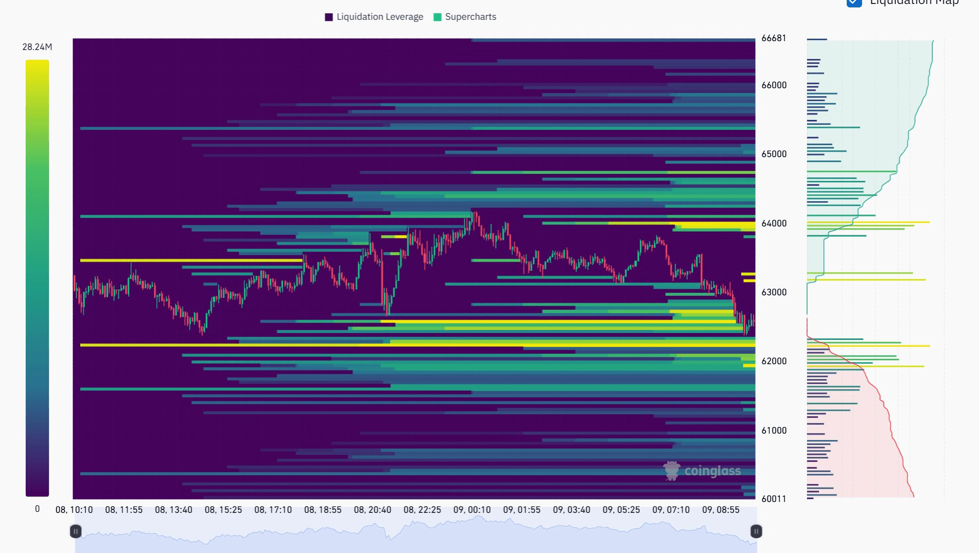Click the 66681 price axis label
The height and width of the screenshot is (553, 979).
point(774,38)
